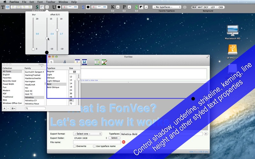This screenshot has width=255, height=159.
Task: Click the blue floppy save icon
Action: pyautogui.click(x=84, y=62)
